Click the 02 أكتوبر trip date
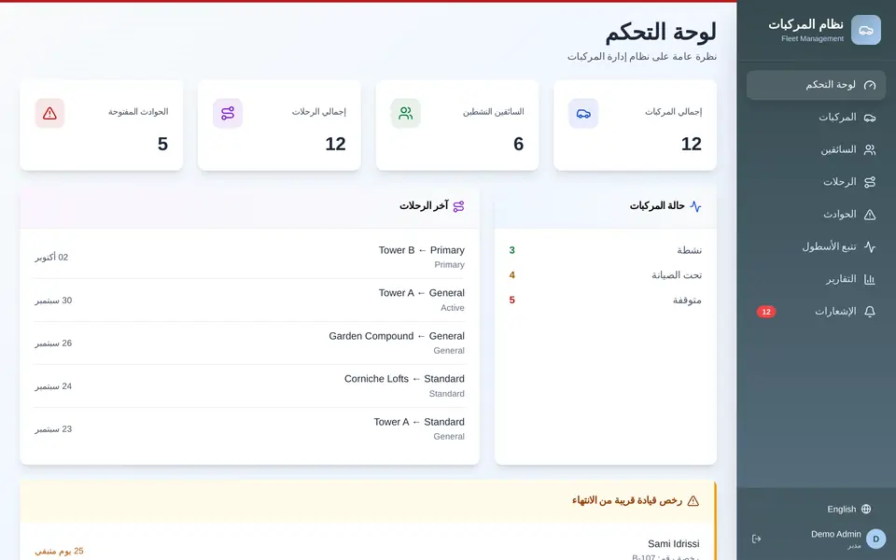Viewport: 896px width, 560px height. point(51,258)
